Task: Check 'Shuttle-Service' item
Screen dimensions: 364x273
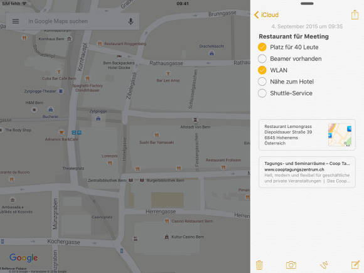Action: tap(262, 93)
